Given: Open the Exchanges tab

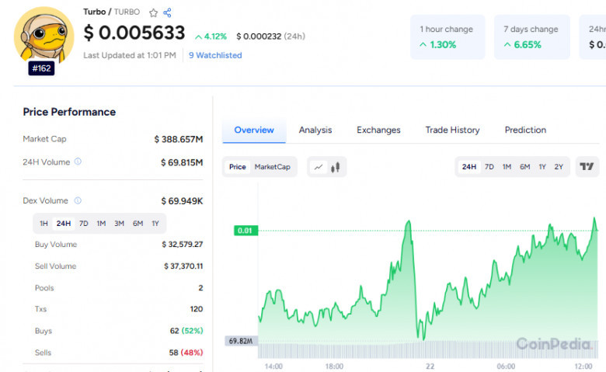Looking at the screenshot, I should coord(378,130).
